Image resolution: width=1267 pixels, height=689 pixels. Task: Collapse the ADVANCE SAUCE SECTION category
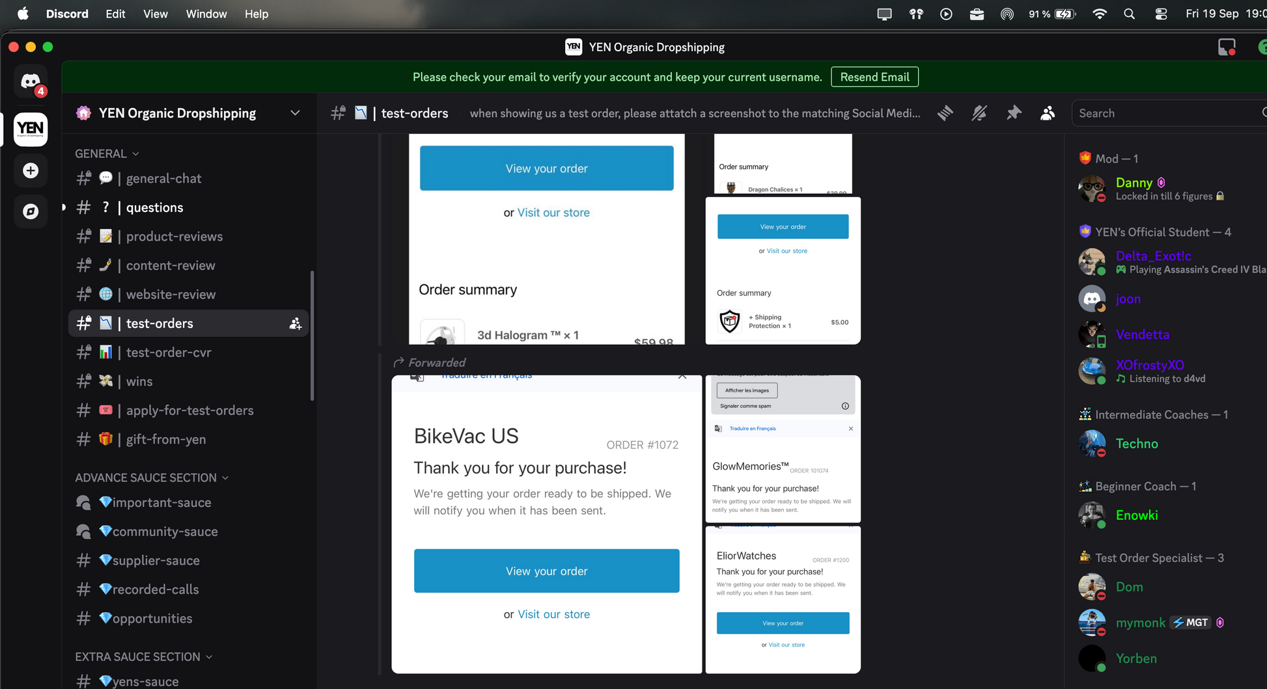(151, 478)
